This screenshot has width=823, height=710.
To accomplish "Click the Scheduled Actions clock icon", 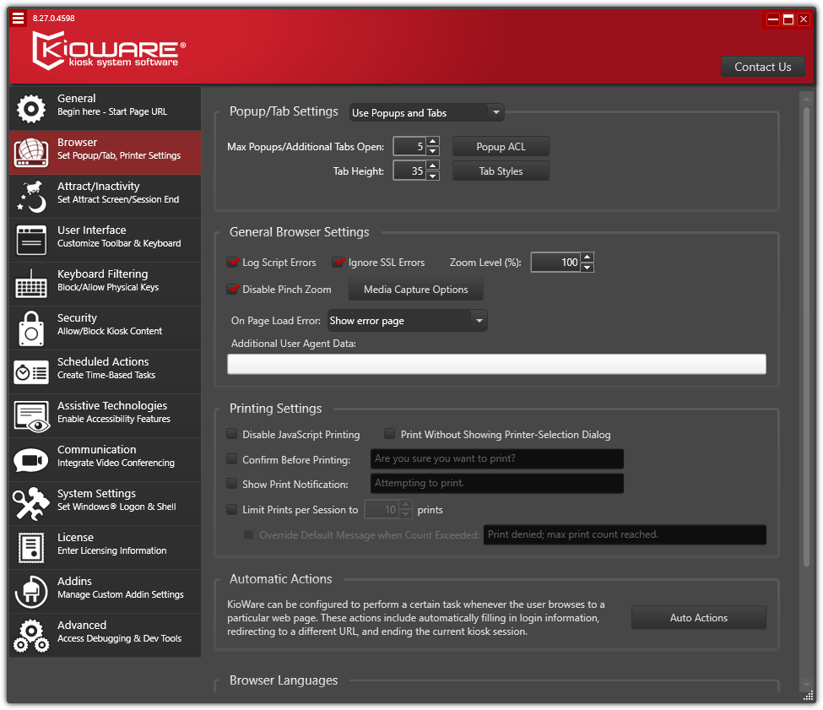I will point(31,372).
